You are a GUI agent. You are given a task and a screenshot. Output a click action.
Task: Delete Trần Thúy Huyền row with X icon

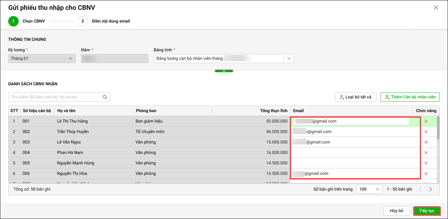(x=426, y=132)
